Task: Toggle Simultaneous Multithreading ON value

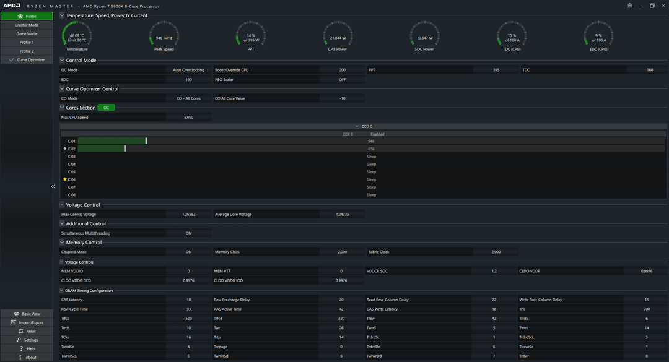Action: 188,233
